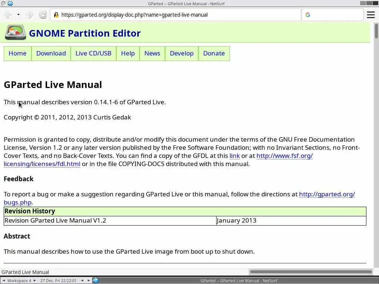The width and height of the screenshot is (379, 284).
Task: Click into the URL address field
Action: pos(175,15)
